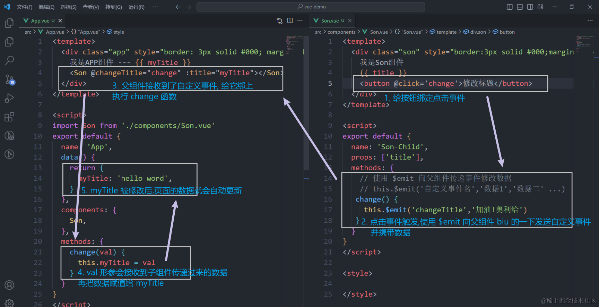
Task: Click the App.vue editor minimap
Action: tap(294, 45)
